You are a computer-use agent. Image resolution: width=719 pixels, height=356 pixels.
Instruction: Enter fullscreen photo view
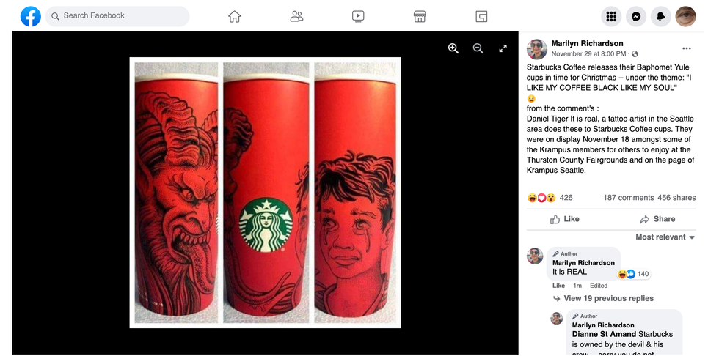[x=503, y=48]
